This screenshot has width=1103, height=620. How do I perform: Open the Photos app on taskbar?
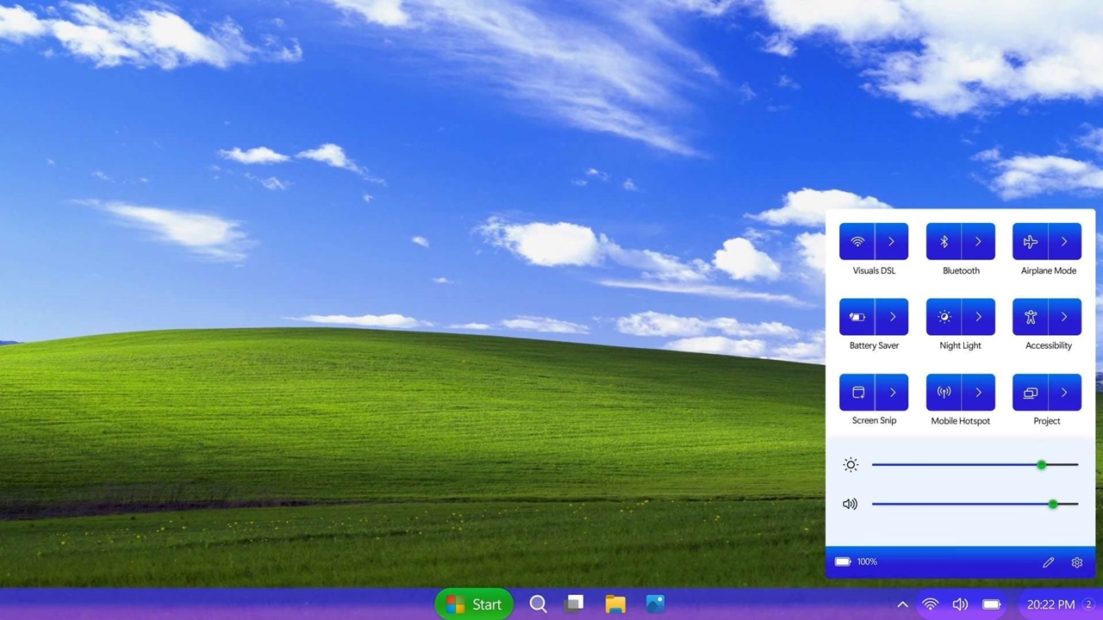655,604
